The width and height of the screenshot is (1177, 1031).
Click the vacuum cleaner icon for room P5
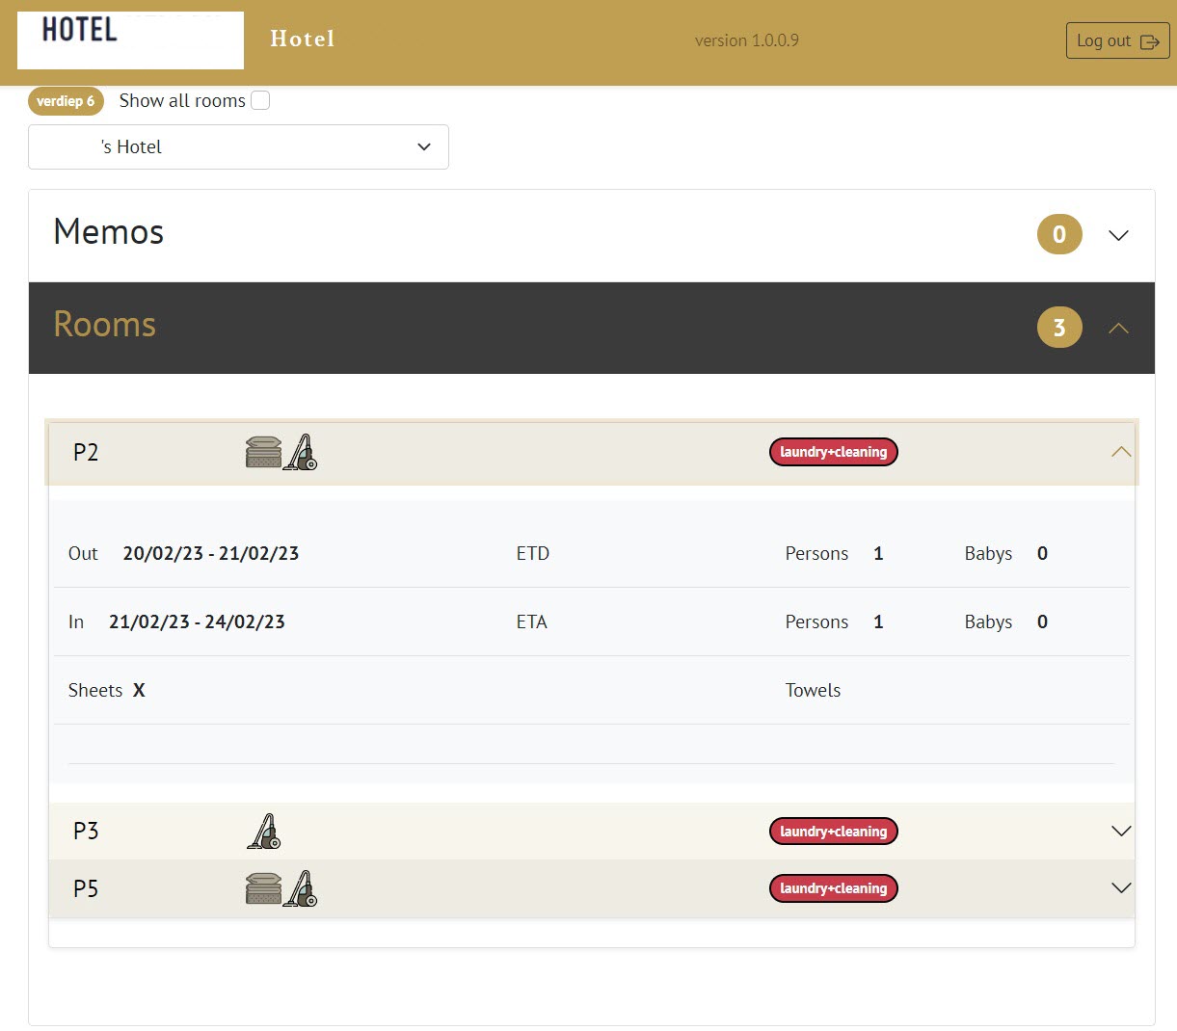[301, 888]
